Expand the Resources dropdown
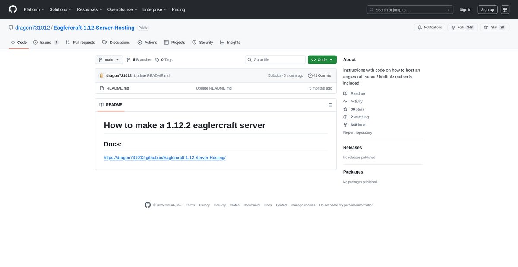518x267 pixels. click(x=90, y=9)
